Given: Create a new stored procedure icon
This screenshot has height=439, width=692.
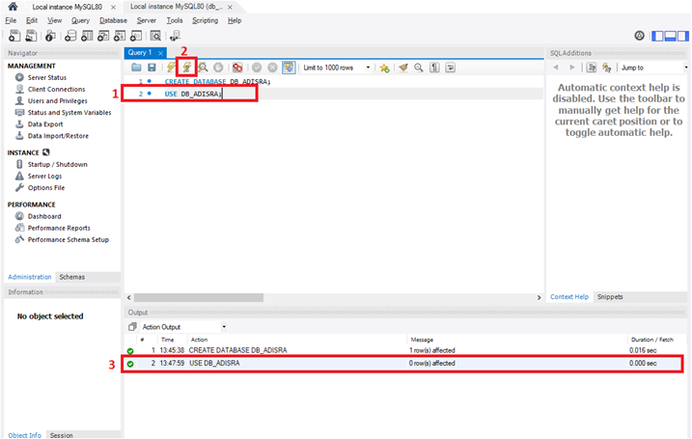Looking at the screenshot, I should (120, 36).
